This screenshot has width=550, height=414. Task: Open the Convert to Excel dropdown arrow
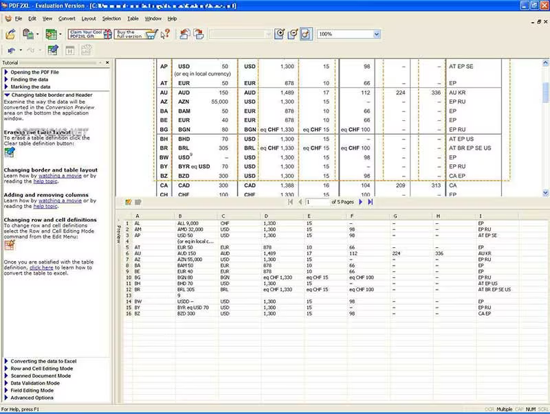coord(60,34)
